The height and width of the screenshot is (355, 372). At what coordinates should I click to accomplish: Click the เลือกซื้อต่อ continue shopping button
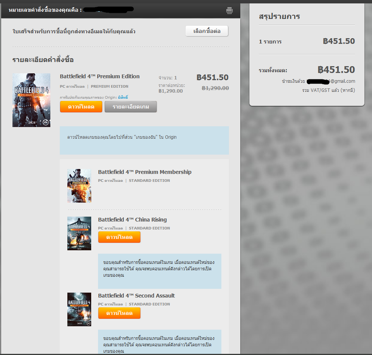(x=207, y=31)
